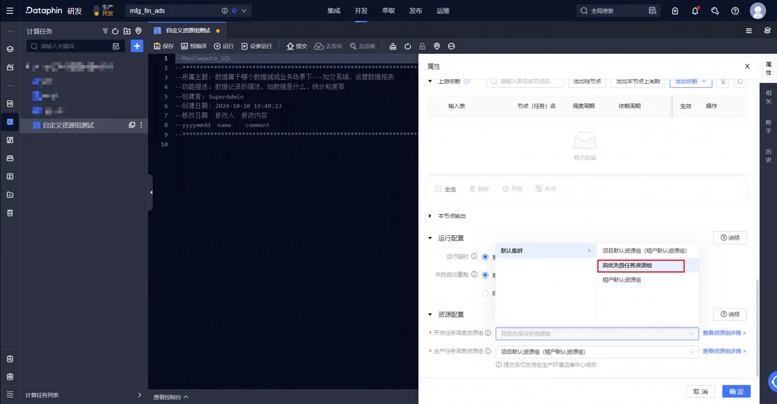Click the copy icon on 自定义资源组测试 row
777x404 pixels.
click(132, 125)
